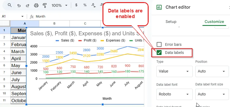This screenshot has width=230, height=107.
Task: Click the redo arrow icon
Action: [x=27, y=6]
